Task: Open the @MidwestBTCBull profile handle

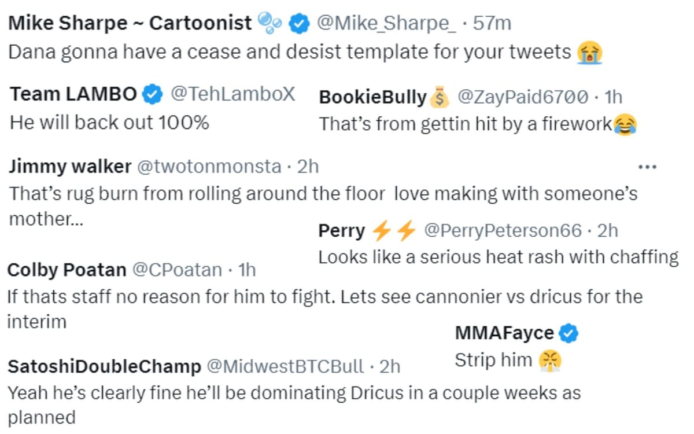Action: click(x=286, y=366)
